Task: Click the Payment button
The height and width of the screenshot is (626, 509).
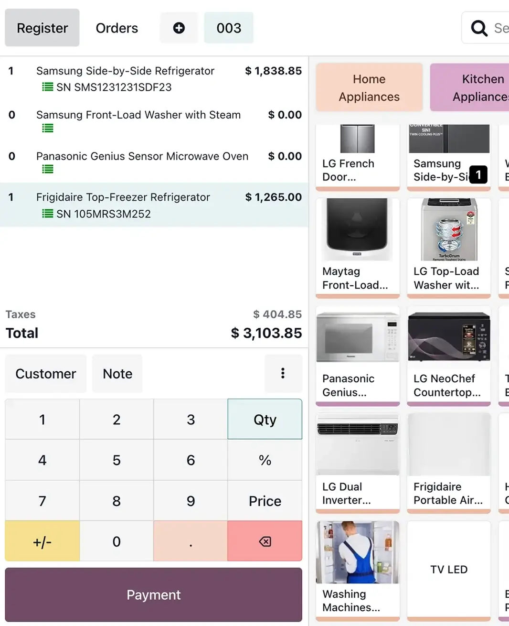Action: coord(154,595)
